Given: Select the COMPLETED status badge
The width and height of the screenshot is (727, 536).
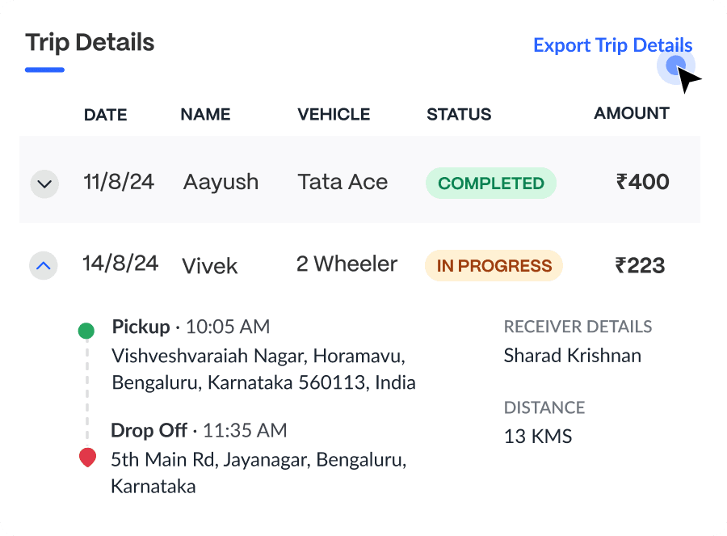Looking at the screenshot, I should [490, 183].
